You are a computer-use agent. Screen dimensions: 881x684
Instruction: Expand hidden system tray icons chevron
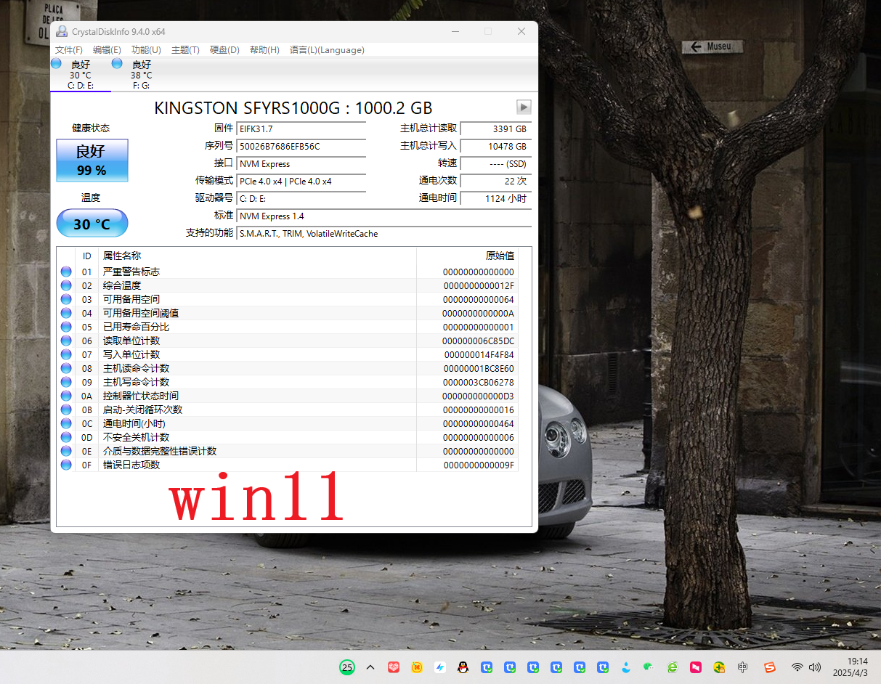pyautogui.click(x=370, y=667)
